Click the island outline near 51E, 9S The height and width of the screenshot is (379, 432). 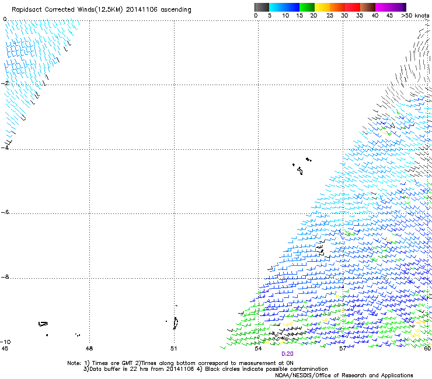175,323
